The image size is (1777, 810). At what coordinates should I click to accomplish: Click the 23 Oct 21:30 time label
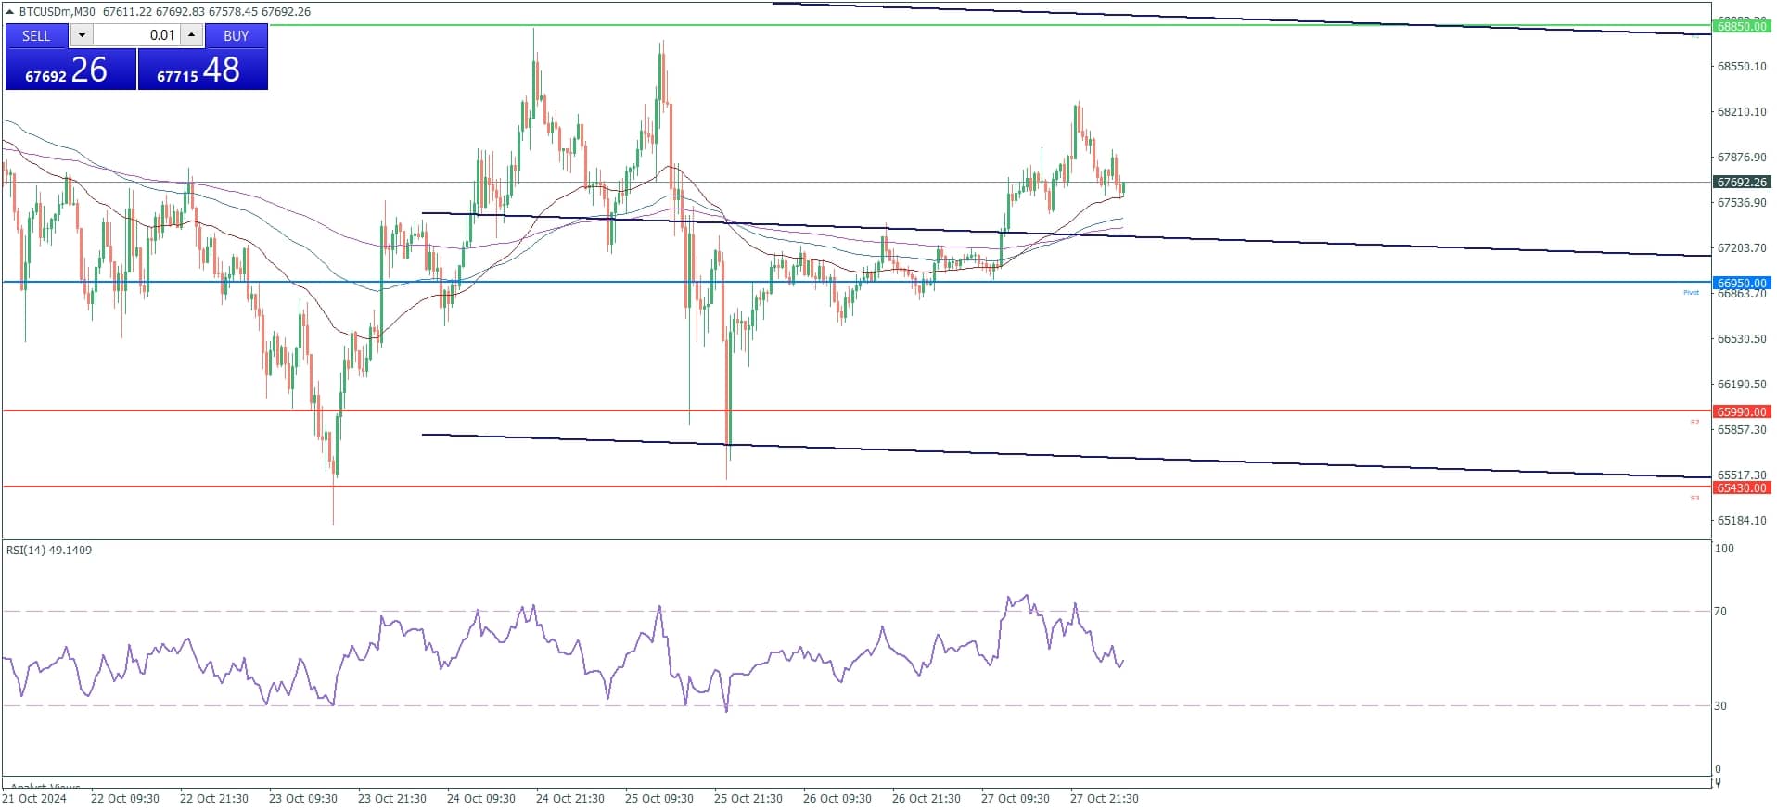pos(392,799)
